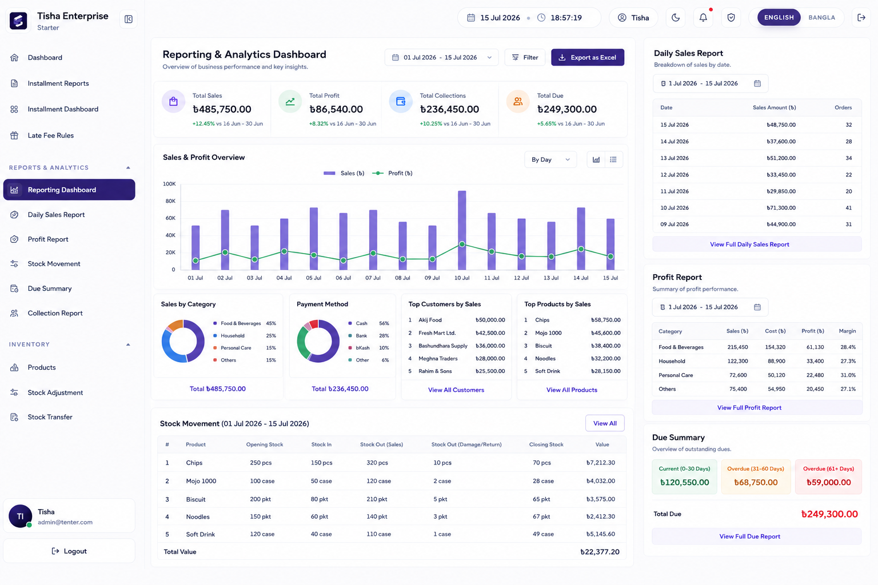Open calendar icon in Profit Report date field
The height and width of the screenshot is (585, 878).
[x=757, y=307]
